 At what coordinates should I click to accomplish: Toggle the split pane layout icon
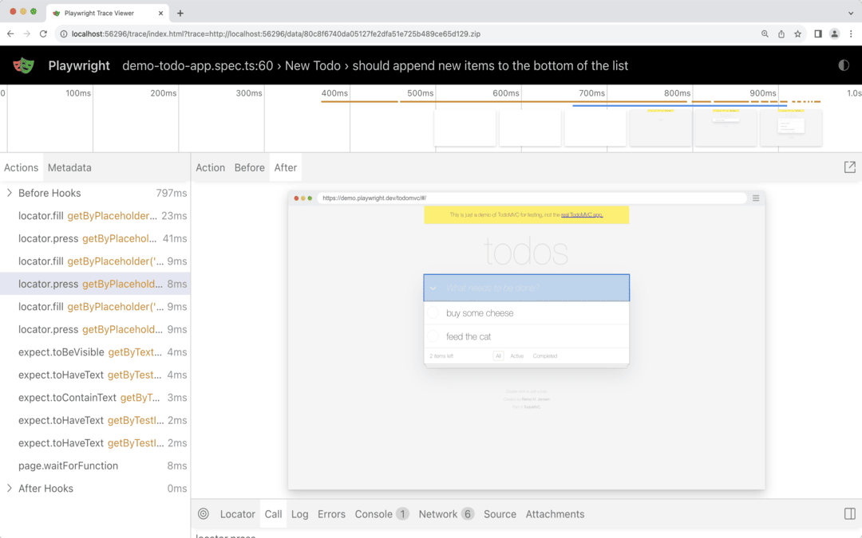coord(849,514)
